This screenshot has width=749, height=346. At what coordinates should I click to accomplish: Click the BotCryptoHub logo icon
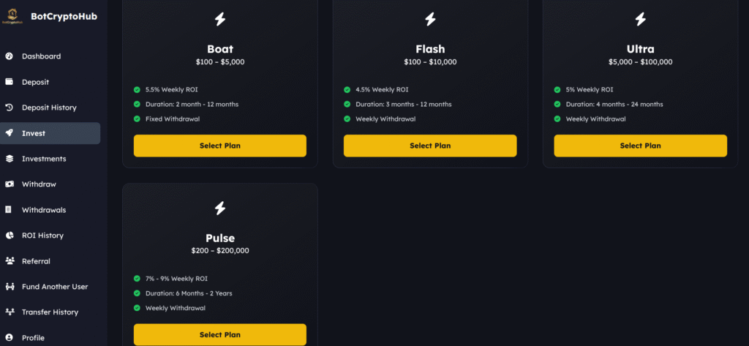(x=12, y=16)
